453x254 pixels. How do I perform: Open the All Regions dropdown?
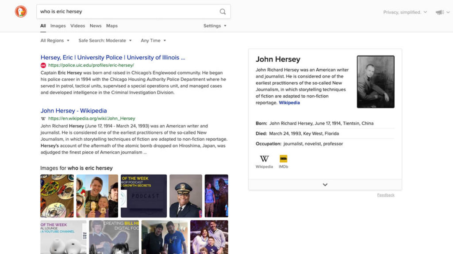tap(55, 41)
